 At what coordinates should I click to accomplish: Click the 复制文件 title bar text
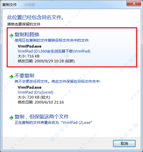pyautogui.click(x=10, y=5)
